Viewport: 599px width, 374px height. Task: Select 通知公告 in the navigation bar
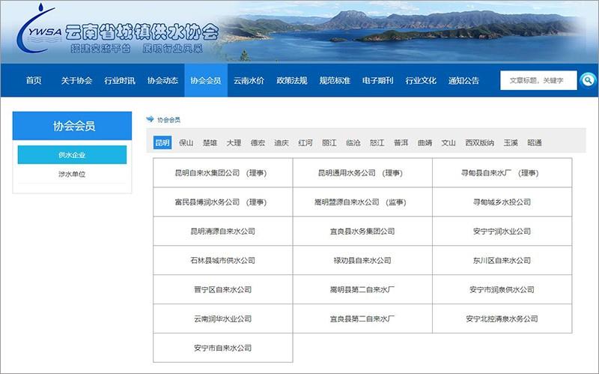(x=463, y=81)
